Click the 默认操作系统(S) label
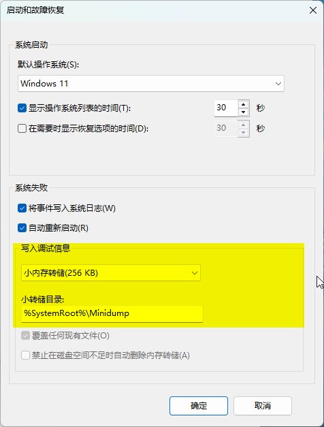The height and width of the screenshot is (427, 324). click(x=48, y=65)
